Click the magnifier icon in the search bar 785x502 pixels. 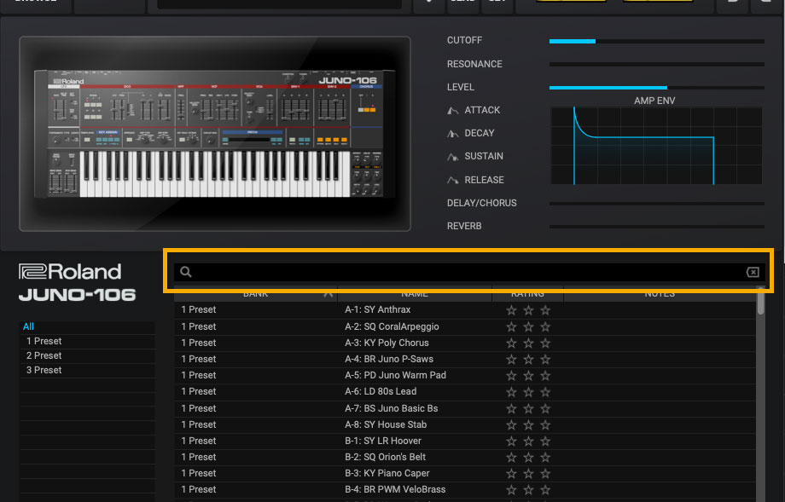(x=186, y=272)
